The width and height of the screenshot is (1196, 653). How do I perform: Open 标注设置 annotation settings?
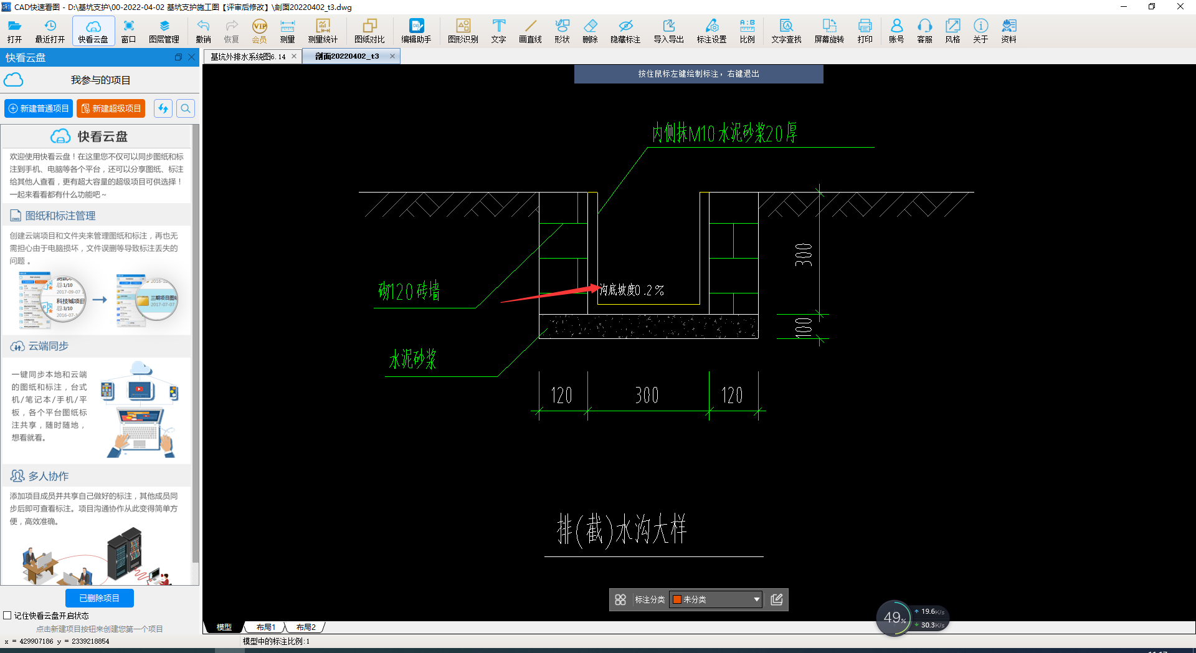[711, 31]
